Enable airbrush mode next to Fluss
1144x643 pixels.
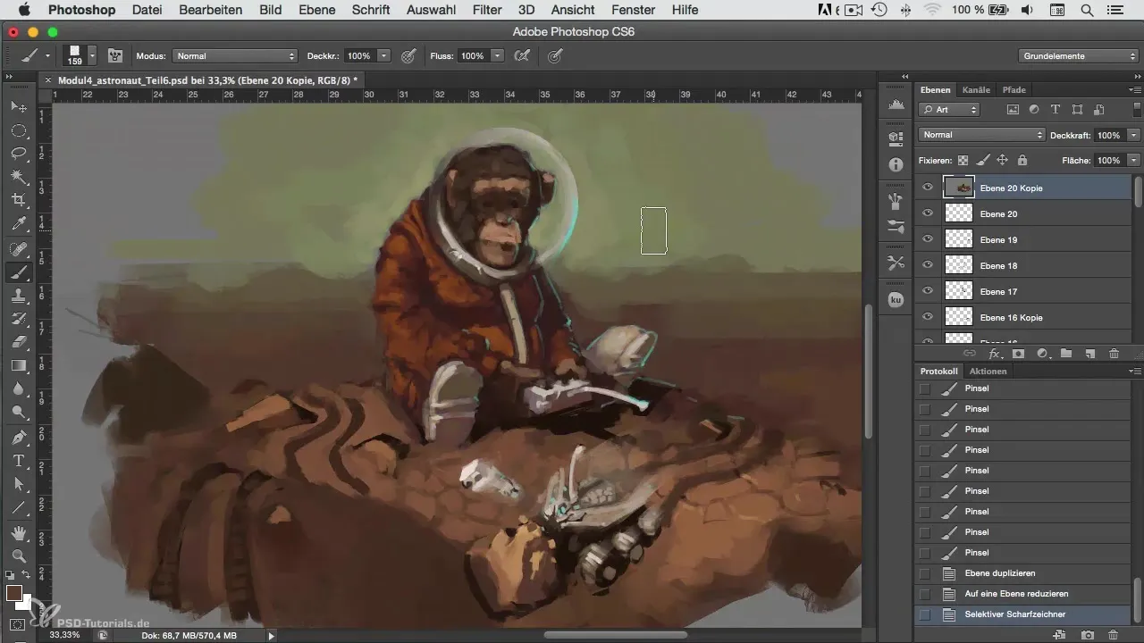coord(522,55)
